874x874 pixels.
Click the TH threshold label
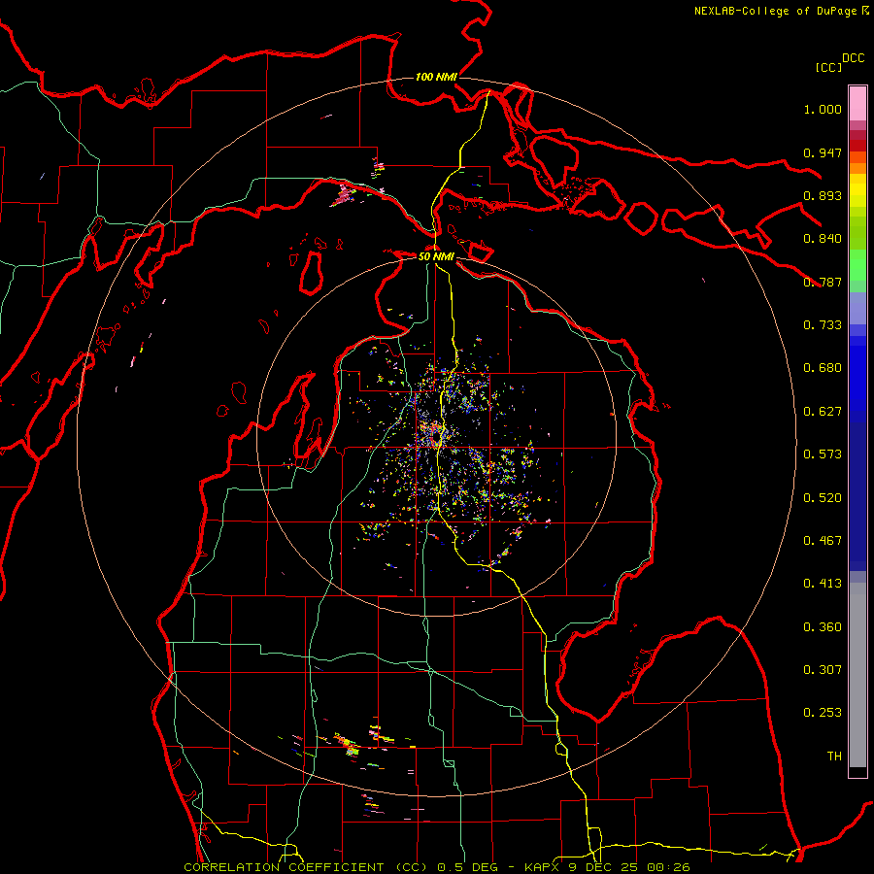pos(834,756)
